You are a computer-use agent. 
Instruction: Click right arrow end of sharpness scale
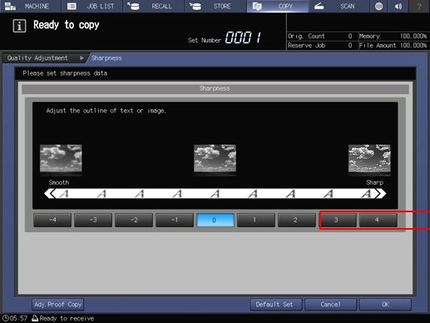[x=380, y=193]
